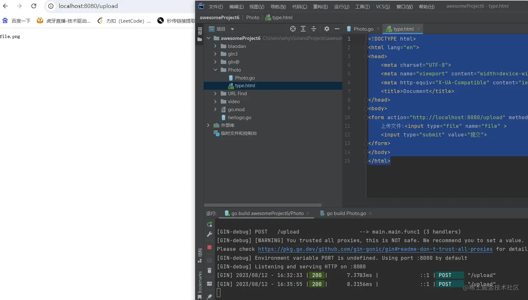Click Photo in the breadcrumb path
This screenshot has width=528, height=300.
pos(252,17)
